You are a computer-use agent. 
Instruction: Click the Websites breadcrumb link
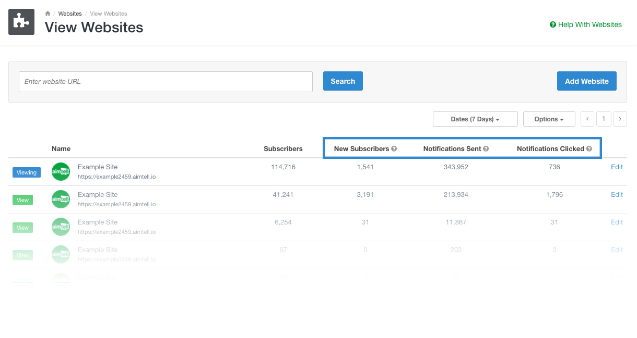pyautogui.click(x=70, y=14)
